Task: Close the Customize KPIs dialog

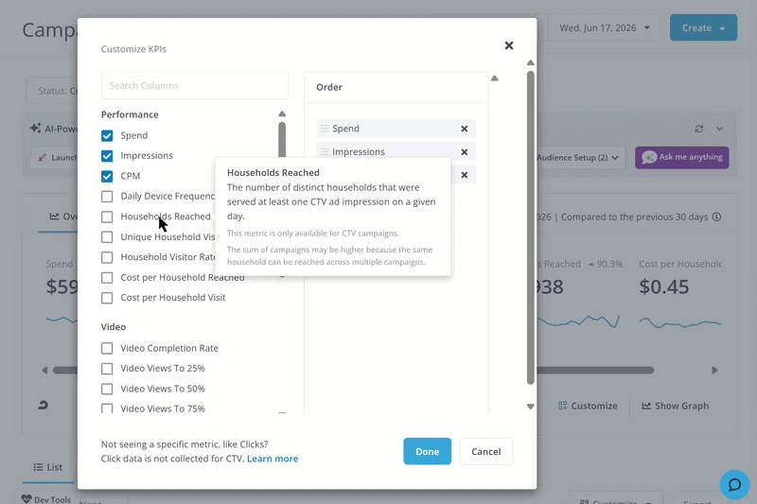Action: 509,45
